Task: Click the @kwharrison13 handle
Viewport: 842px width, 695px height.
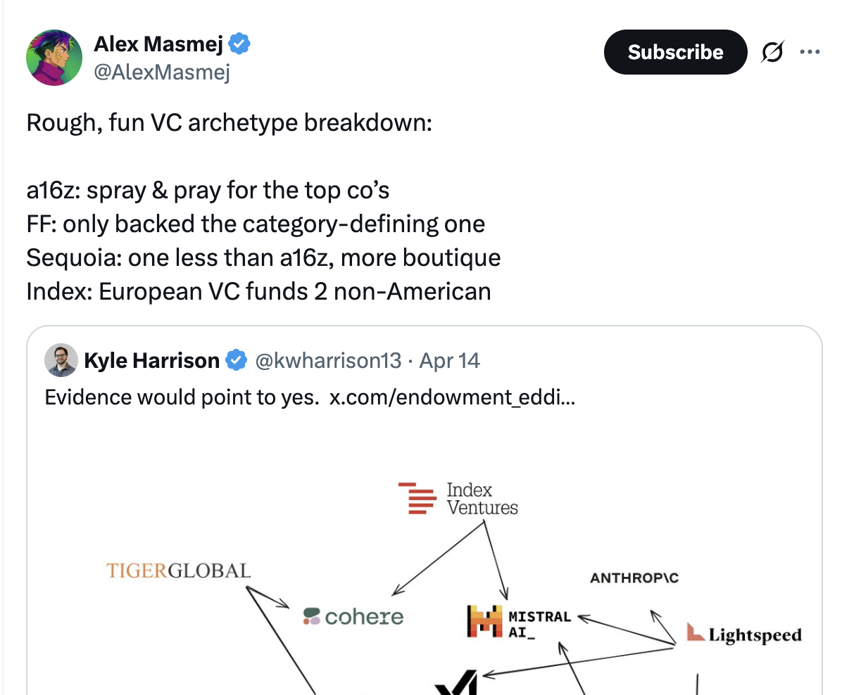Action: click(327, 361)
